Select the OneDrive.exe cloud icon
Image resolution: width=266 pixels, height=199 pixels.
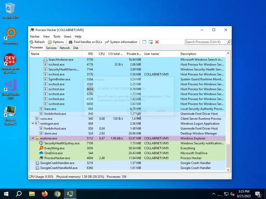click(x=41, y=153)
